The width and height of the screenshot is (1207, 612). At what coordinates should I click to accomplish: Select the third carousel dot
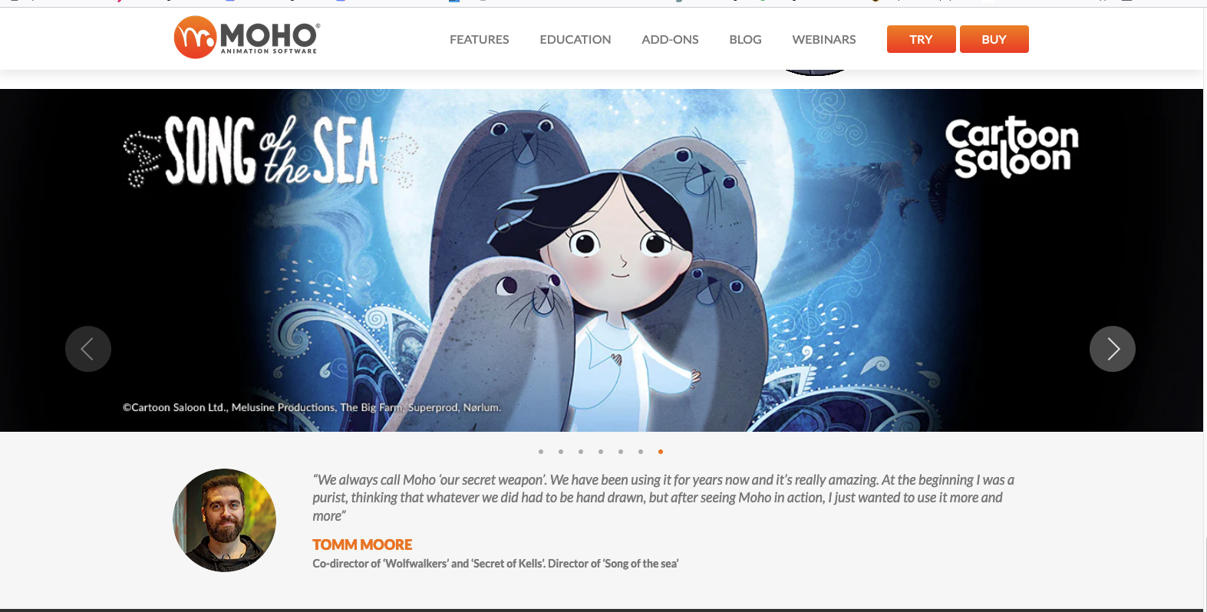pyautogui.click(x=581, y=452)
